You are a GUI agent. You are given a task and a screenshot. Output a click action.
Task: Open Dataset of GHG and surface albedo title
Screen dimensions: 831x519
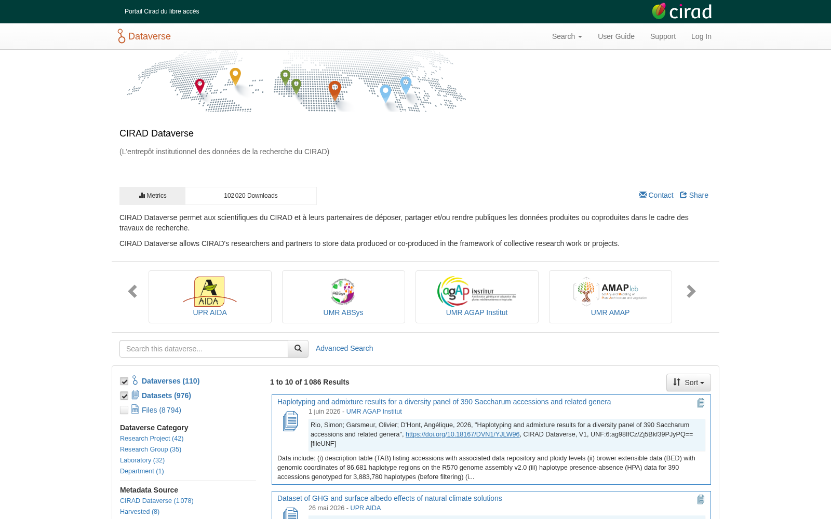(390, 498)
